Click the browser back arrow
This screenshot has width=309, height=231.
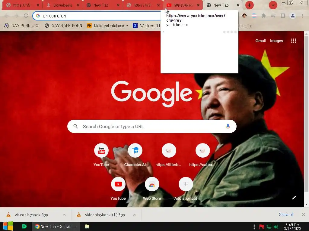click(7, 16)
